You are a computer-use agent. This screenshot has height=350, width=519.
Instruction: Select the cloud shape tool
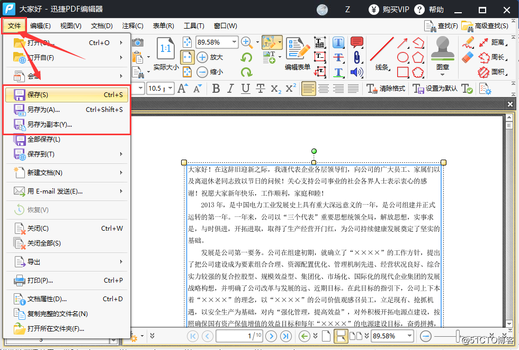click(x=418, y=72)
